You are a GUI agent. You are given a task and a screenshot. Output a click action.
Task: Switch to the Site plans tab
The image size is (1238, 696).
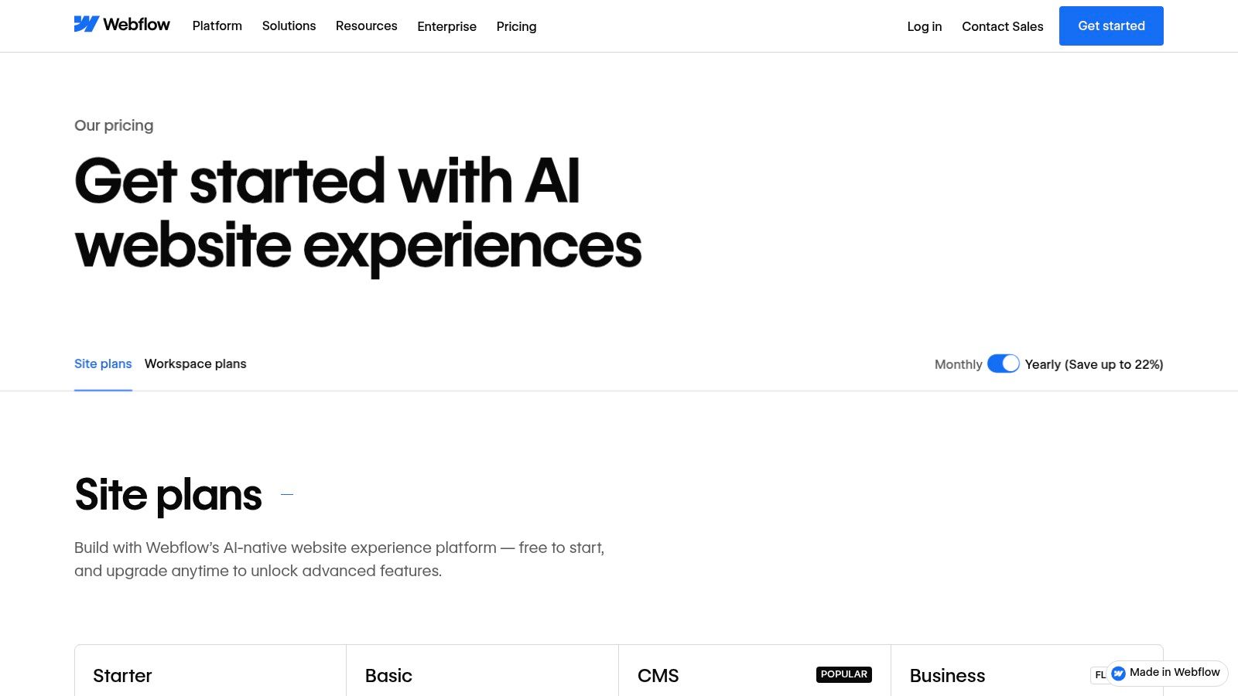pos(103,364)
